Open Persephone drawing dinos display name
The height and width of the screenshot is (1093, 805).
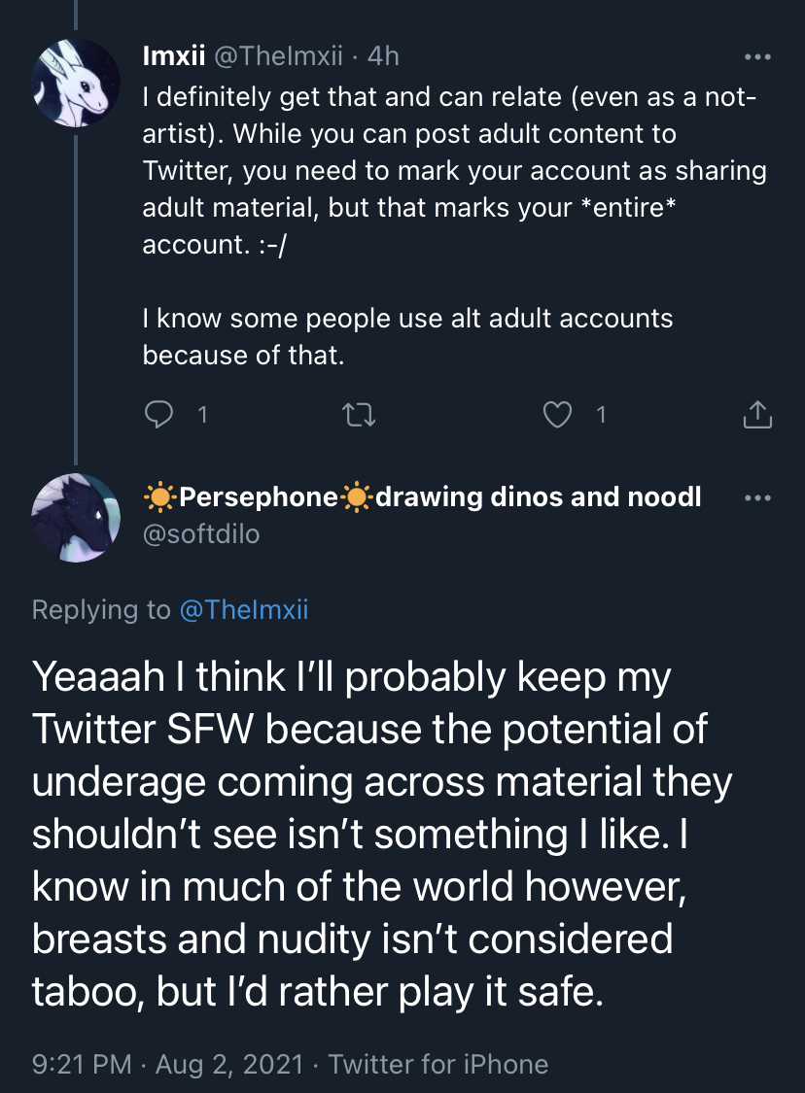pos(422,497)
